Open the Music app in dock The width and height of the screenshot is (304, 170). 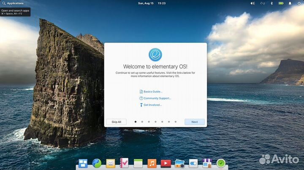coord(152,163)
